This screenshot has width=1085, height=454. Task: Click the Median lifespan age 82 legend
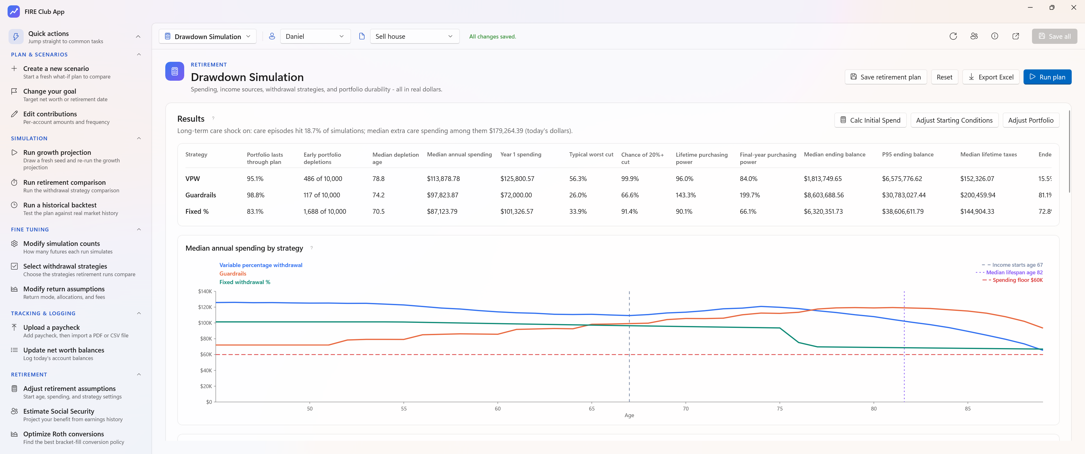pyautogui.click(x=1009, y=272)
